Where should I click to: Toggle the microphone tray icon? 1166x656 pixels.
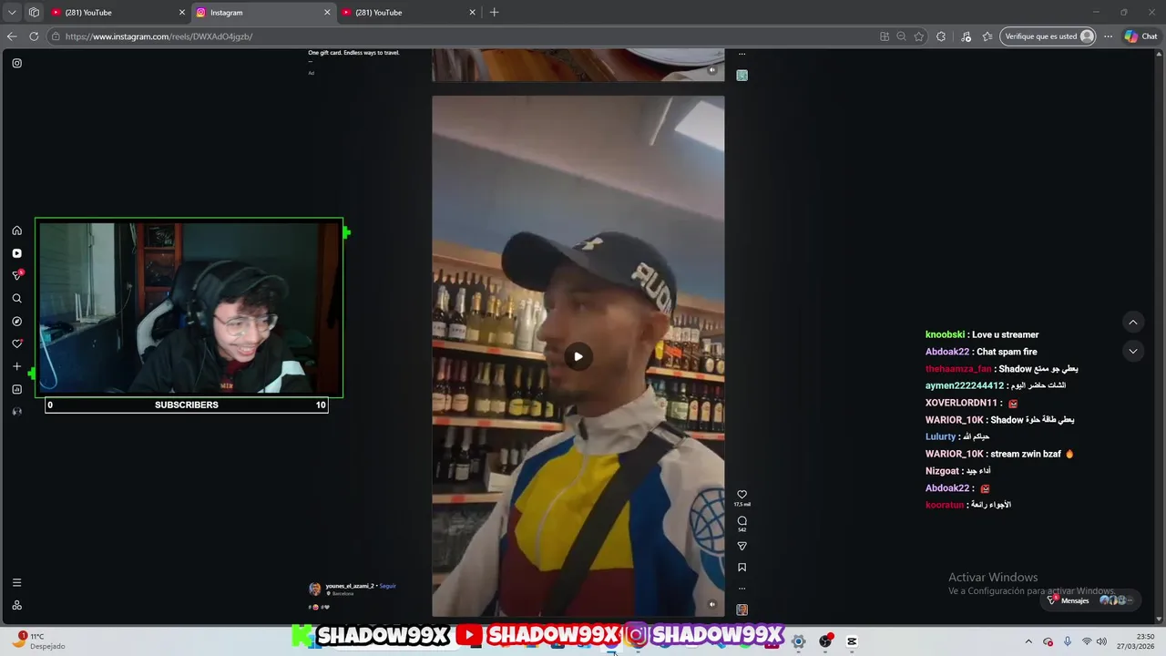click(1067, 641)
